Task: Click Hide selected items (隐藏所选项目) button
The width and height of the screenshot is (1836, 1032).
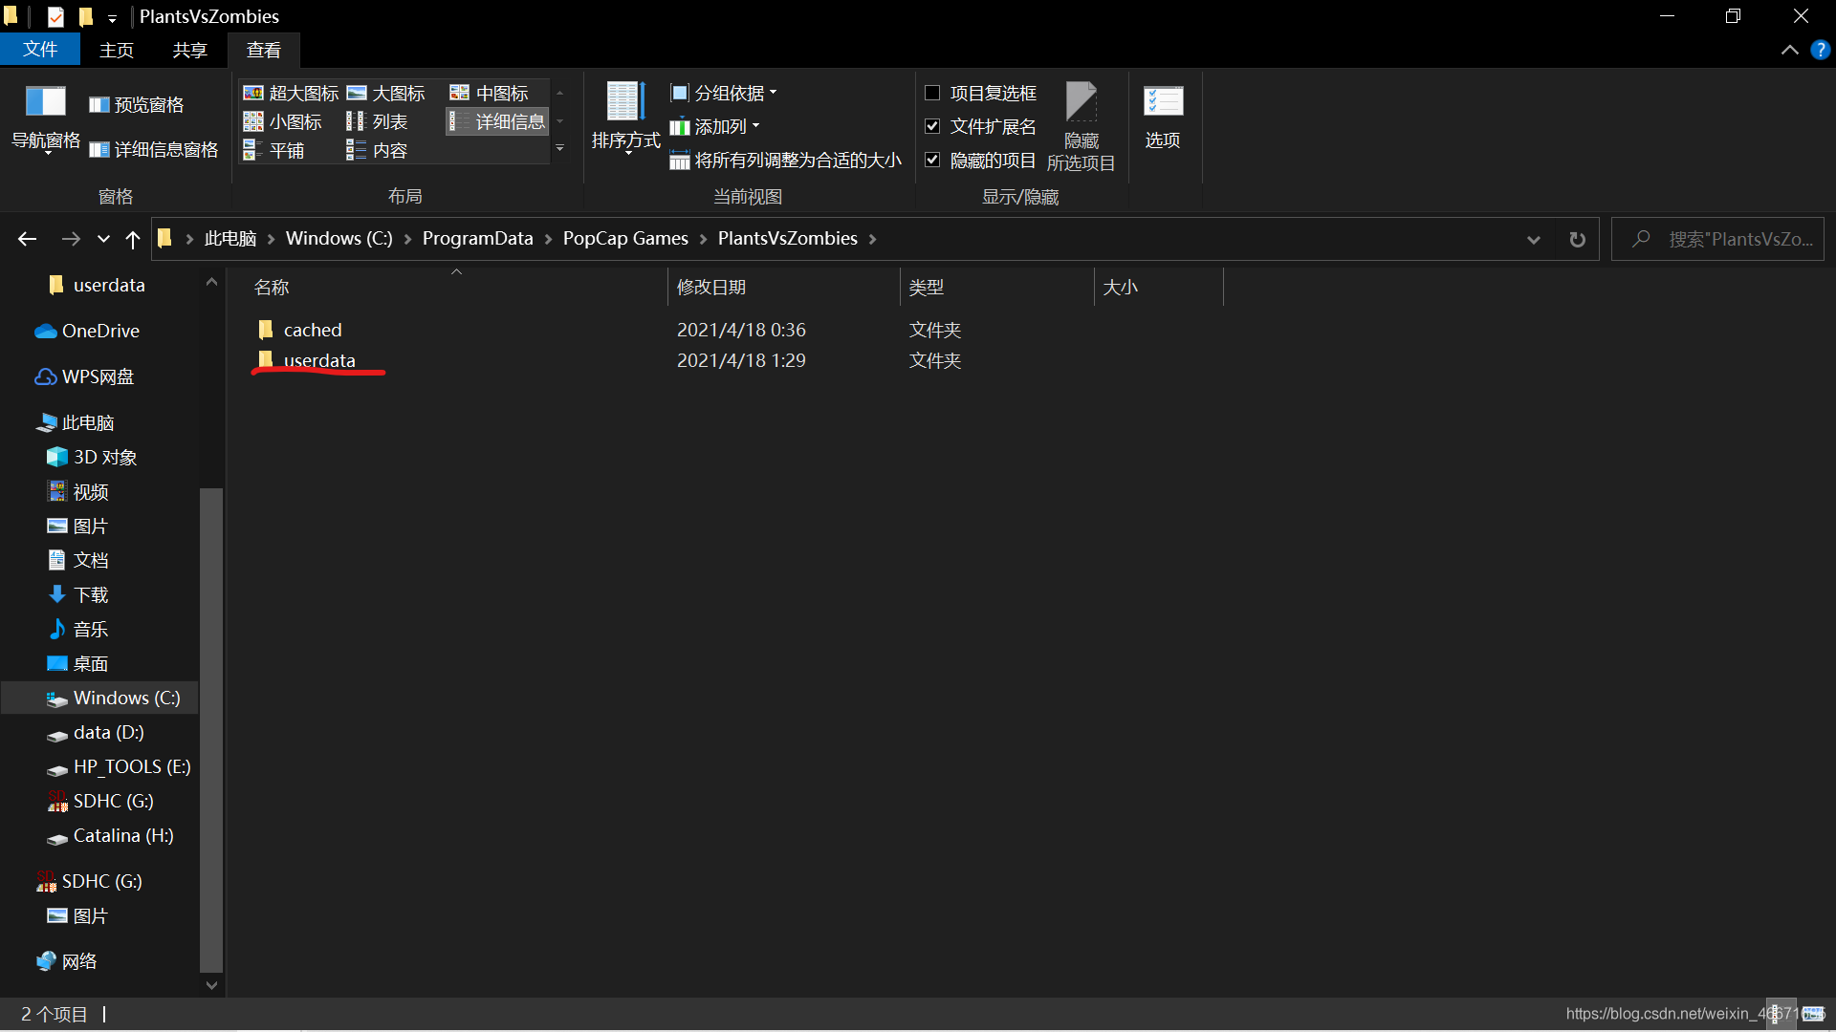Action: click(x=1081, y=126)
